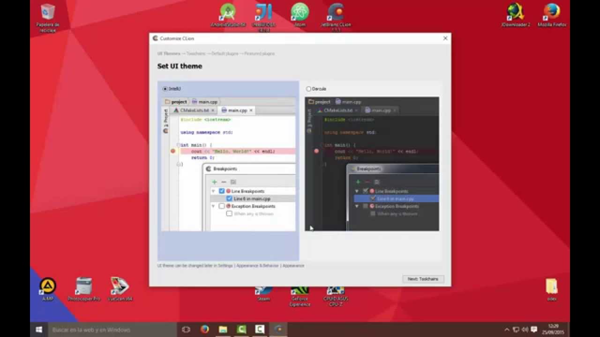600x337 pixels.
Task: Click the CLion taskbar button
Action: tap(278, 330)
